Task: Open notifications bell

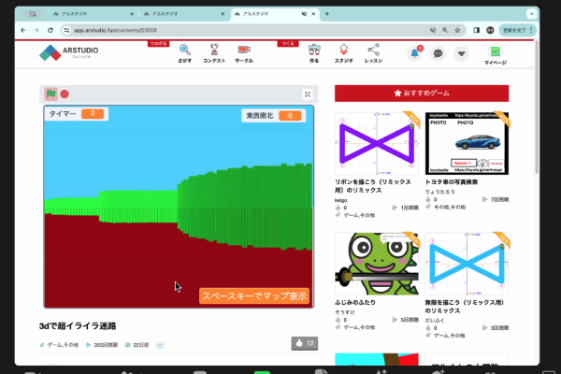Action: click(414, 53)
